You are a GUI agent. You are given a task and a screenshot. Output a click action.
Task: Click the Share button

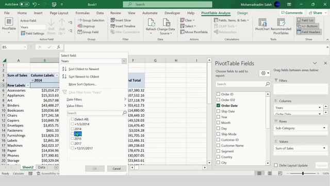[x=318, y=13]
